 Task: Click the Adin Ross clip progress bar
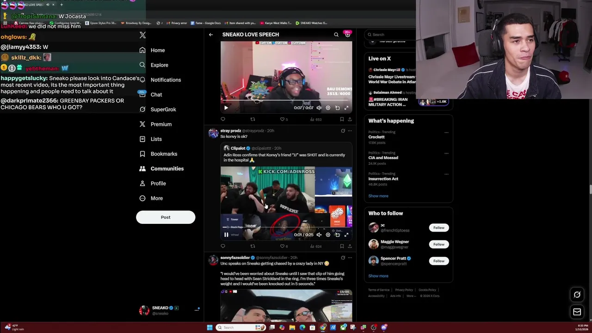(x=286, y=227)
